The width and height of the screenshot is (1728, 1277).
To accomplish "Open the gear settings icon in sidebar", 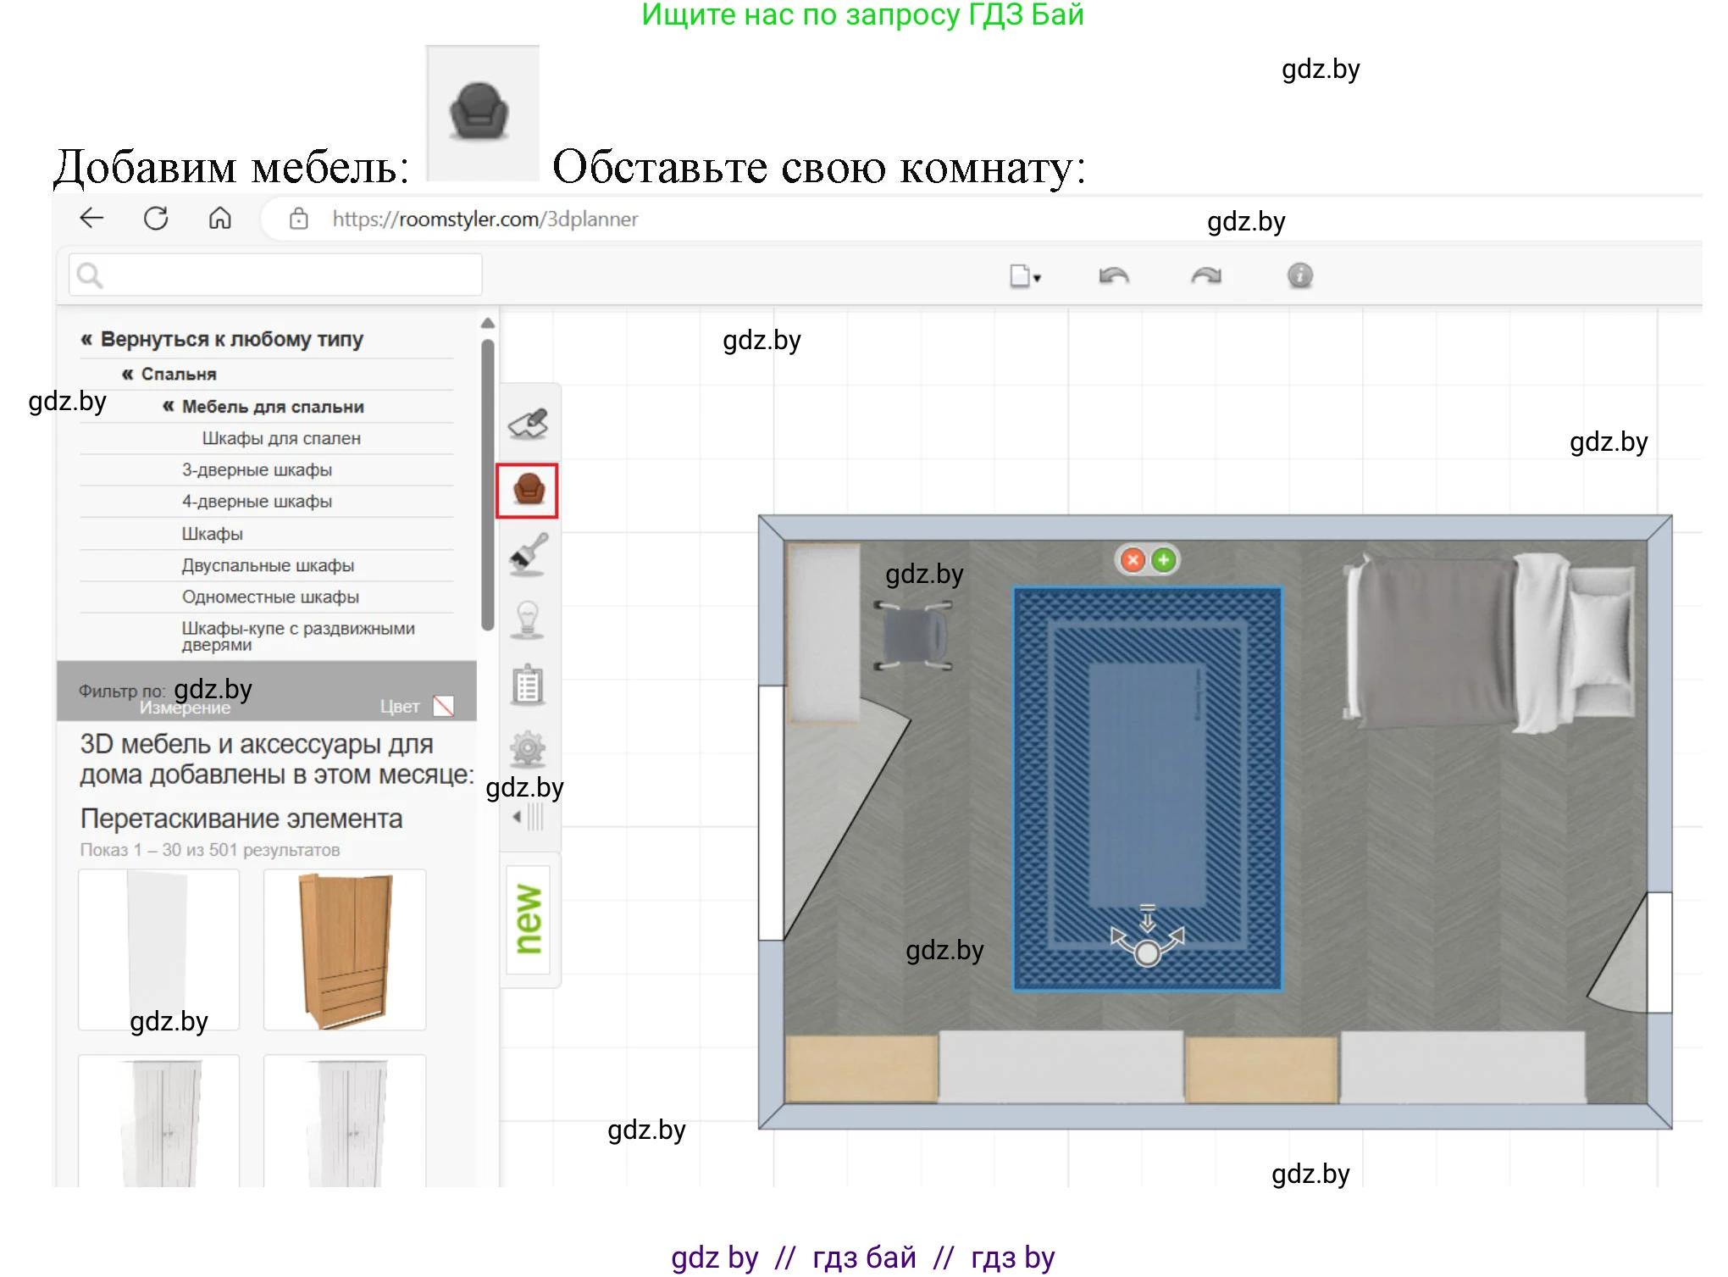I will point(528,749).
